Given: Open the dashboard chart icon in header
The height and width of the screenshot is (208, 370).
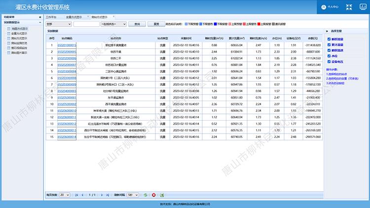Looking at the screenshot, I should coord(363,7).
